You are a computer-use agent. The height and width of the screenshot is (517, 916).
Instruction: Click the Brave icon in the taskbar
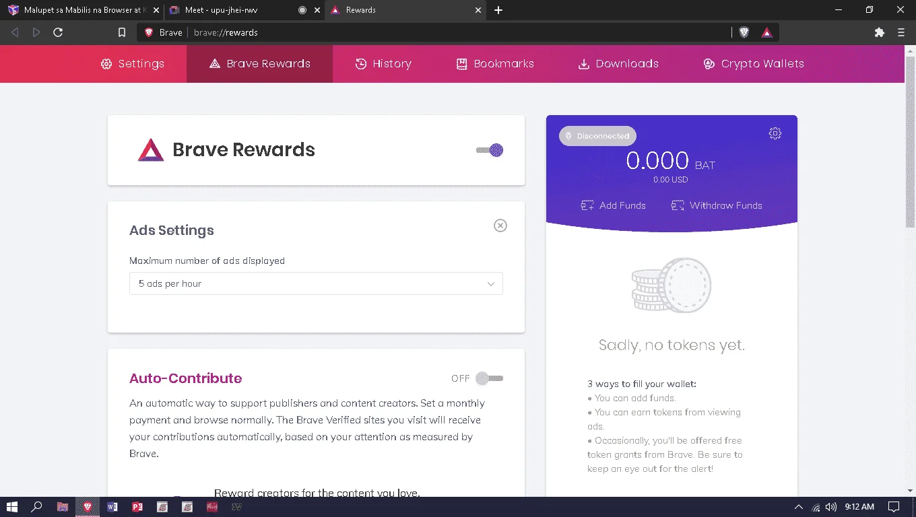coord(87,507)
